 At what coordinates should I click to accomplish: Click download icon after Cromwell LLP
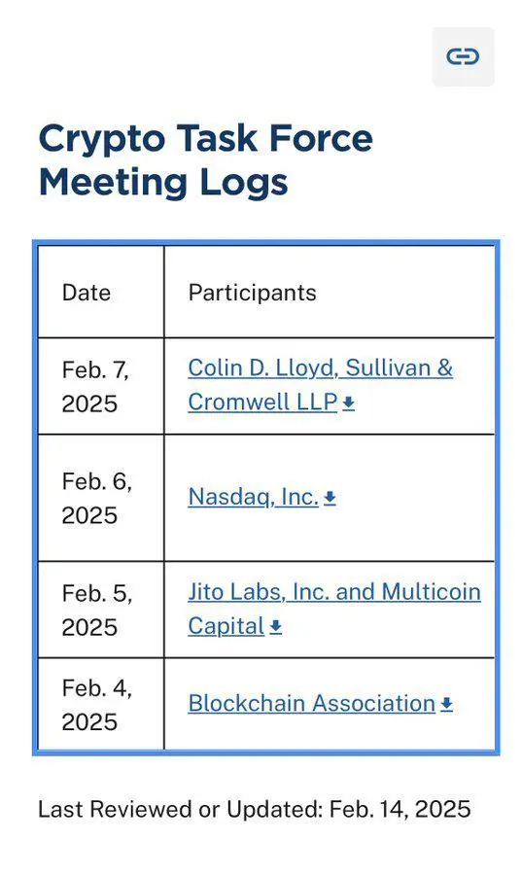coord(349,402)
